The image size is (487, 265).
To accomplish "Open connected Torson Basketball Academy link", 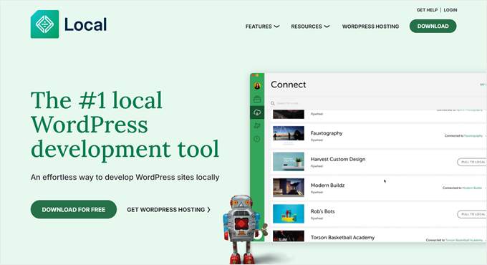I will coord(464,240).
